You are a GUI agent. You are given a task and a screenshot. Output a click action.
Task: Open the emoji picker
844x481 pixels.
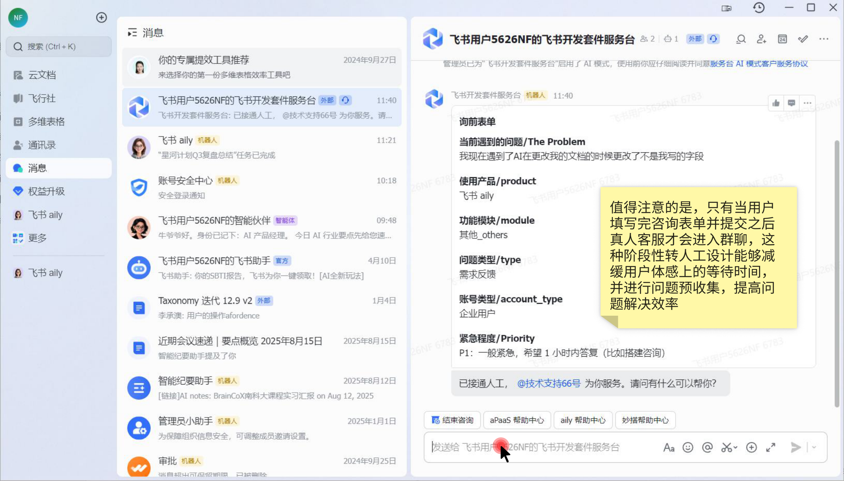point(688,447)
